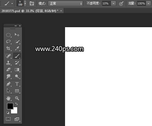Click the flow 100% input field
The height and width of the screenshot is (126, 152).
141,4
